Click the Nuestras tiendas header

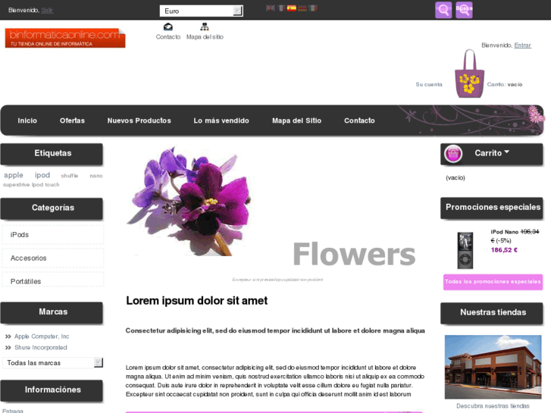pos(492,313)
